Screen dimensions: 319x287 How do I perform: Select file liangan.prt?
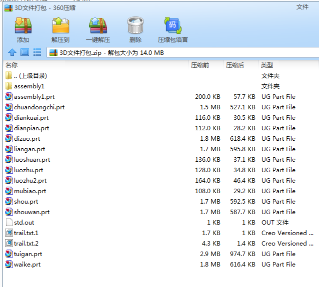(29, 149)
